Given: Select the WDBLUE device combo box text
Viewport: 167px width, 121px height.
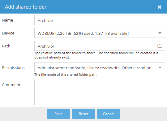Looking at the screenshot, I should (83, 33).
